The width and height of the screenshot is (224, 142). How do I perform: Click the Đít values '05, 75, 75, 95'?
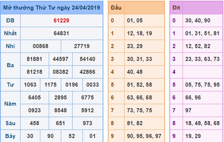pos(202,85)
